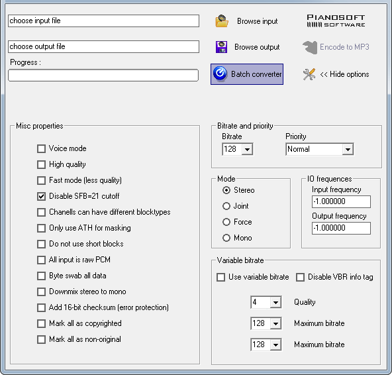This screenshot has width=392, height=375.
Task: Open the VBR Quality dropdown
Action: (275, 302)
